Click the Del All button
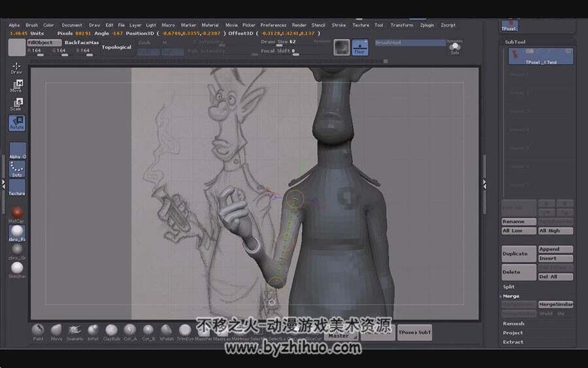The image size is (588, 368). point(556,277)
